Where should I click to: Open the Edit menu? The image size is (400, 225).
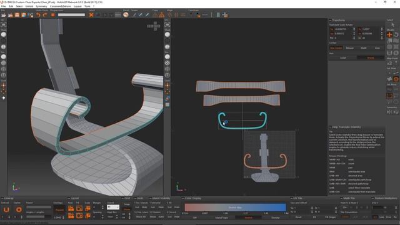[x=11, y=6]
